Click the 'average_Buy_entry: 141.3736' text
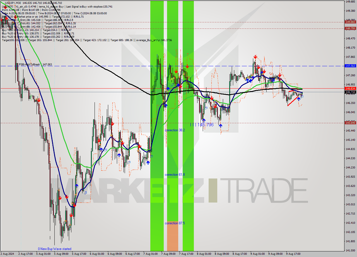This screenshot has height=257, width=357. (x=154, y=40)
